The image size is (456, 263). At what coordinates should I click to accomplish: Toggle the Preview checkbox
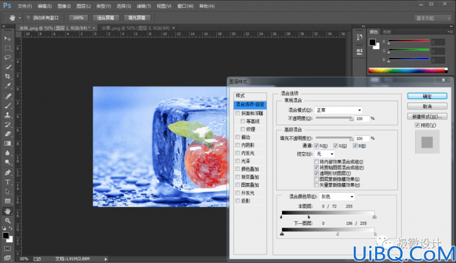(417, 125)
